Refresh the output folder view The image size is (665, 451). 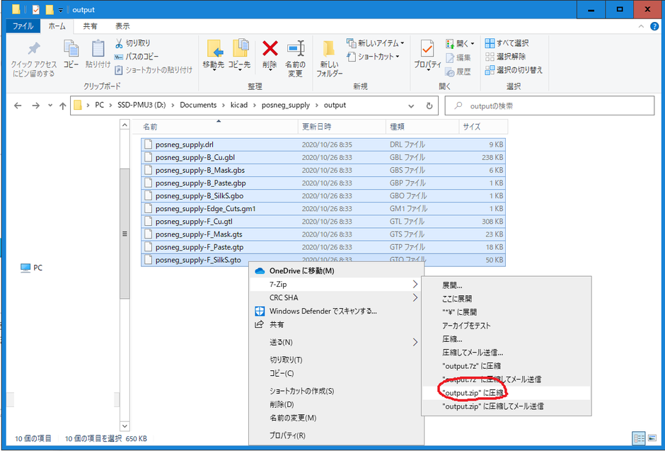[x=429, y=105]
